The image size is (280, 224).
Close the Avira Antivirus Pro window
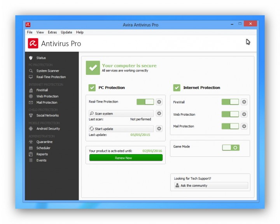click(250, 24)
